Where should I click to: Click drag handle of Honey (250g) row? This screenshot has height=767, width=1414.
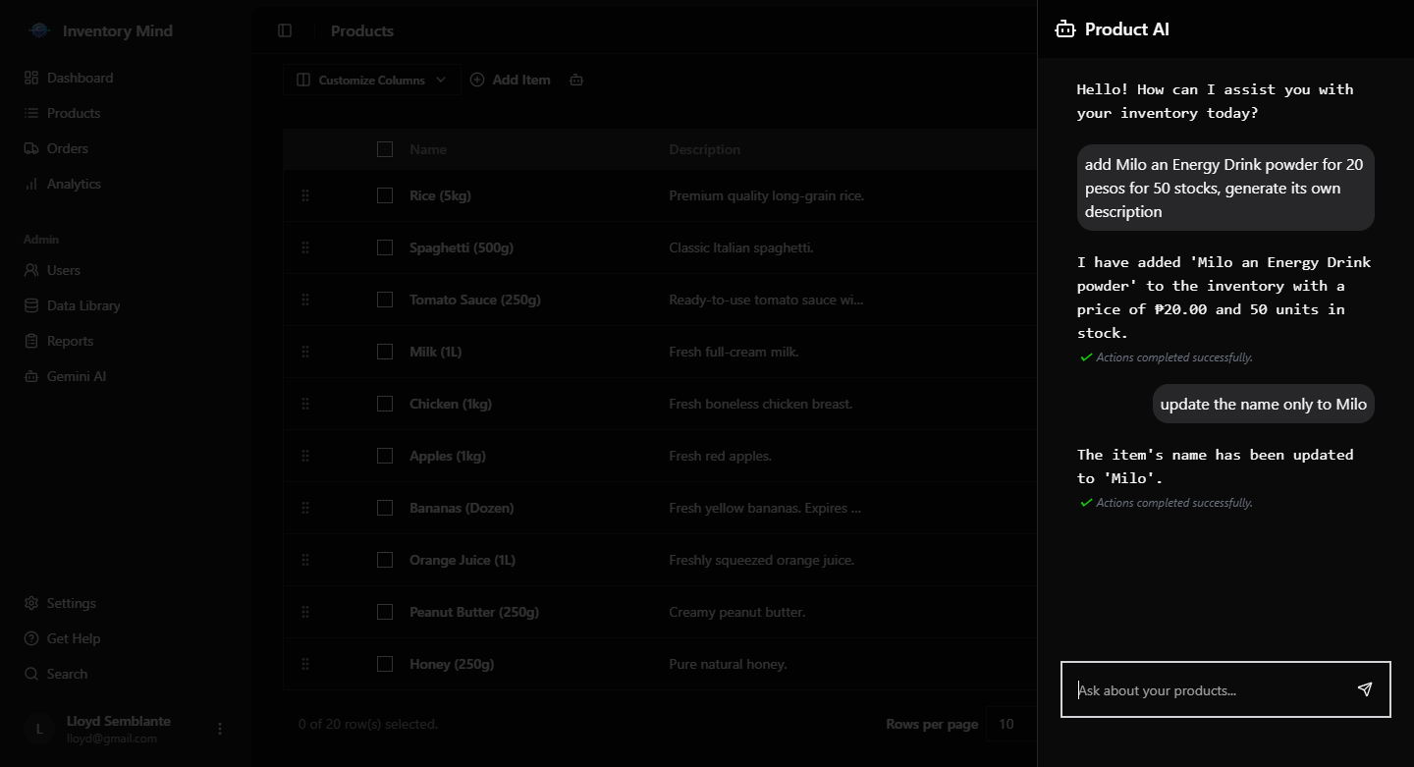click(305, 664)
